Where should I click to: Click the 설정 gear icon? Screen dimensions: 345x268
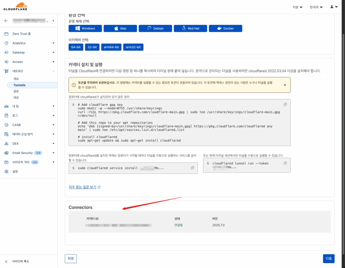point(6,172)
